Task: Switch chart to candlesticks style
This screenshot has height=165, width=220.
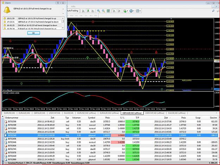Action: [x=88, y=11]
